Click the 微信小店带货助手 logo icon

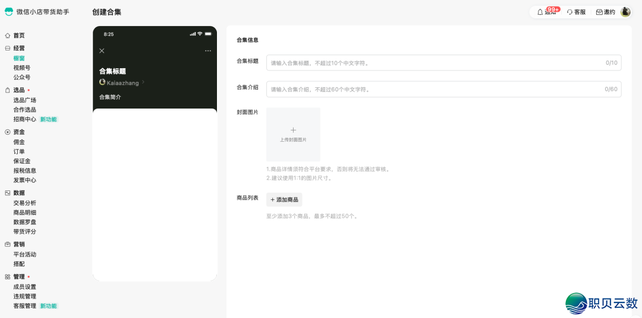tap(8, 12)
